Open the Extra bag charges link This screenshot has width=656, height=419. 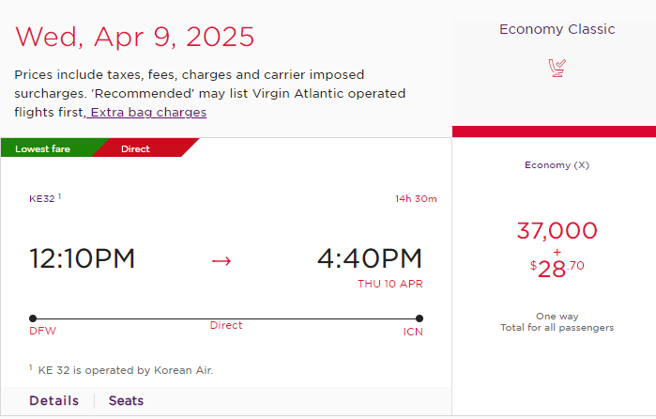148,113
